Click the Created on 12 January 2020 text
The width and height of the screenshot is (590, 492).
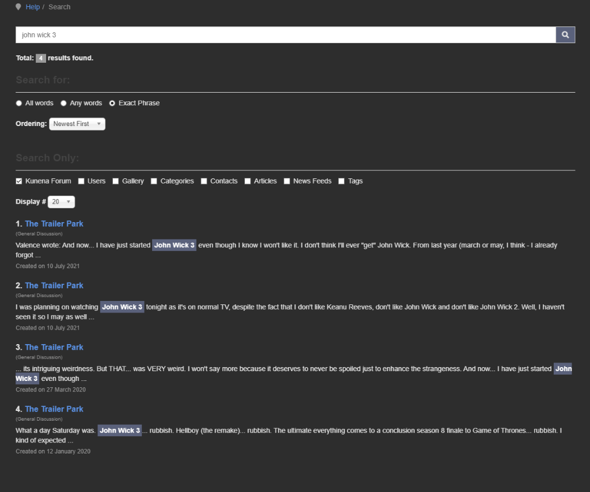[x=53, y=451]
